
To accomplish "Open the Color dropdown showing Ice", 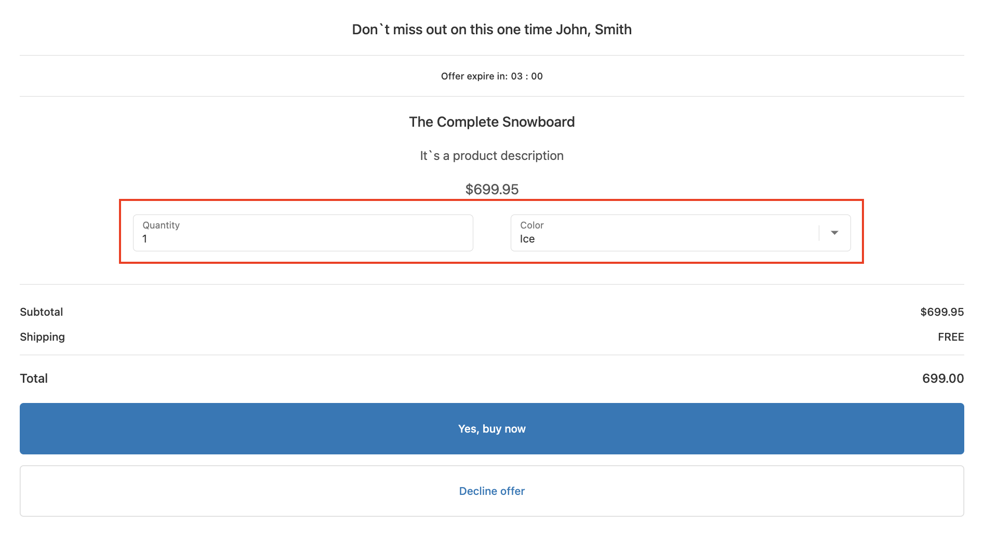I will 665,233.
